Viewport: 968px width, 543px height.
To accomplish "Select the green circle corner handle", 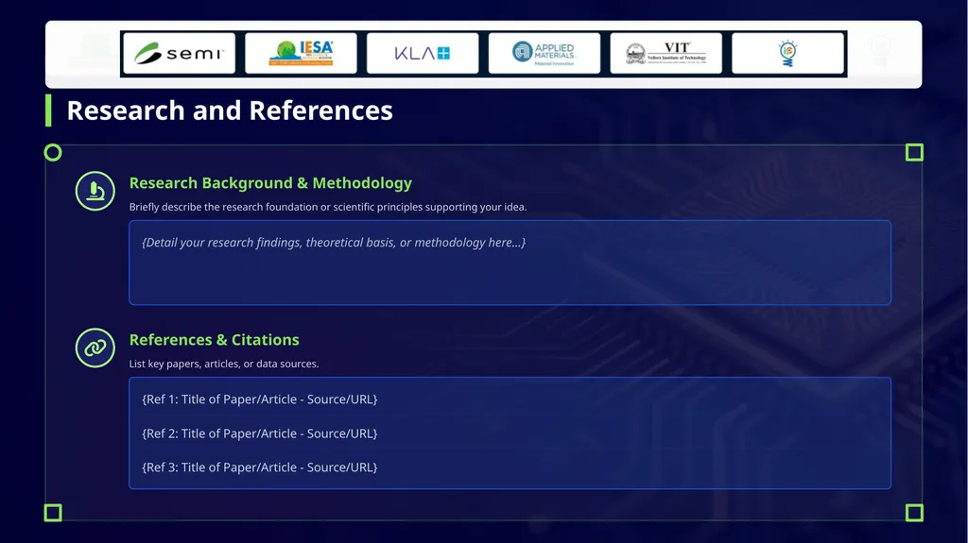I will point(53,152).
